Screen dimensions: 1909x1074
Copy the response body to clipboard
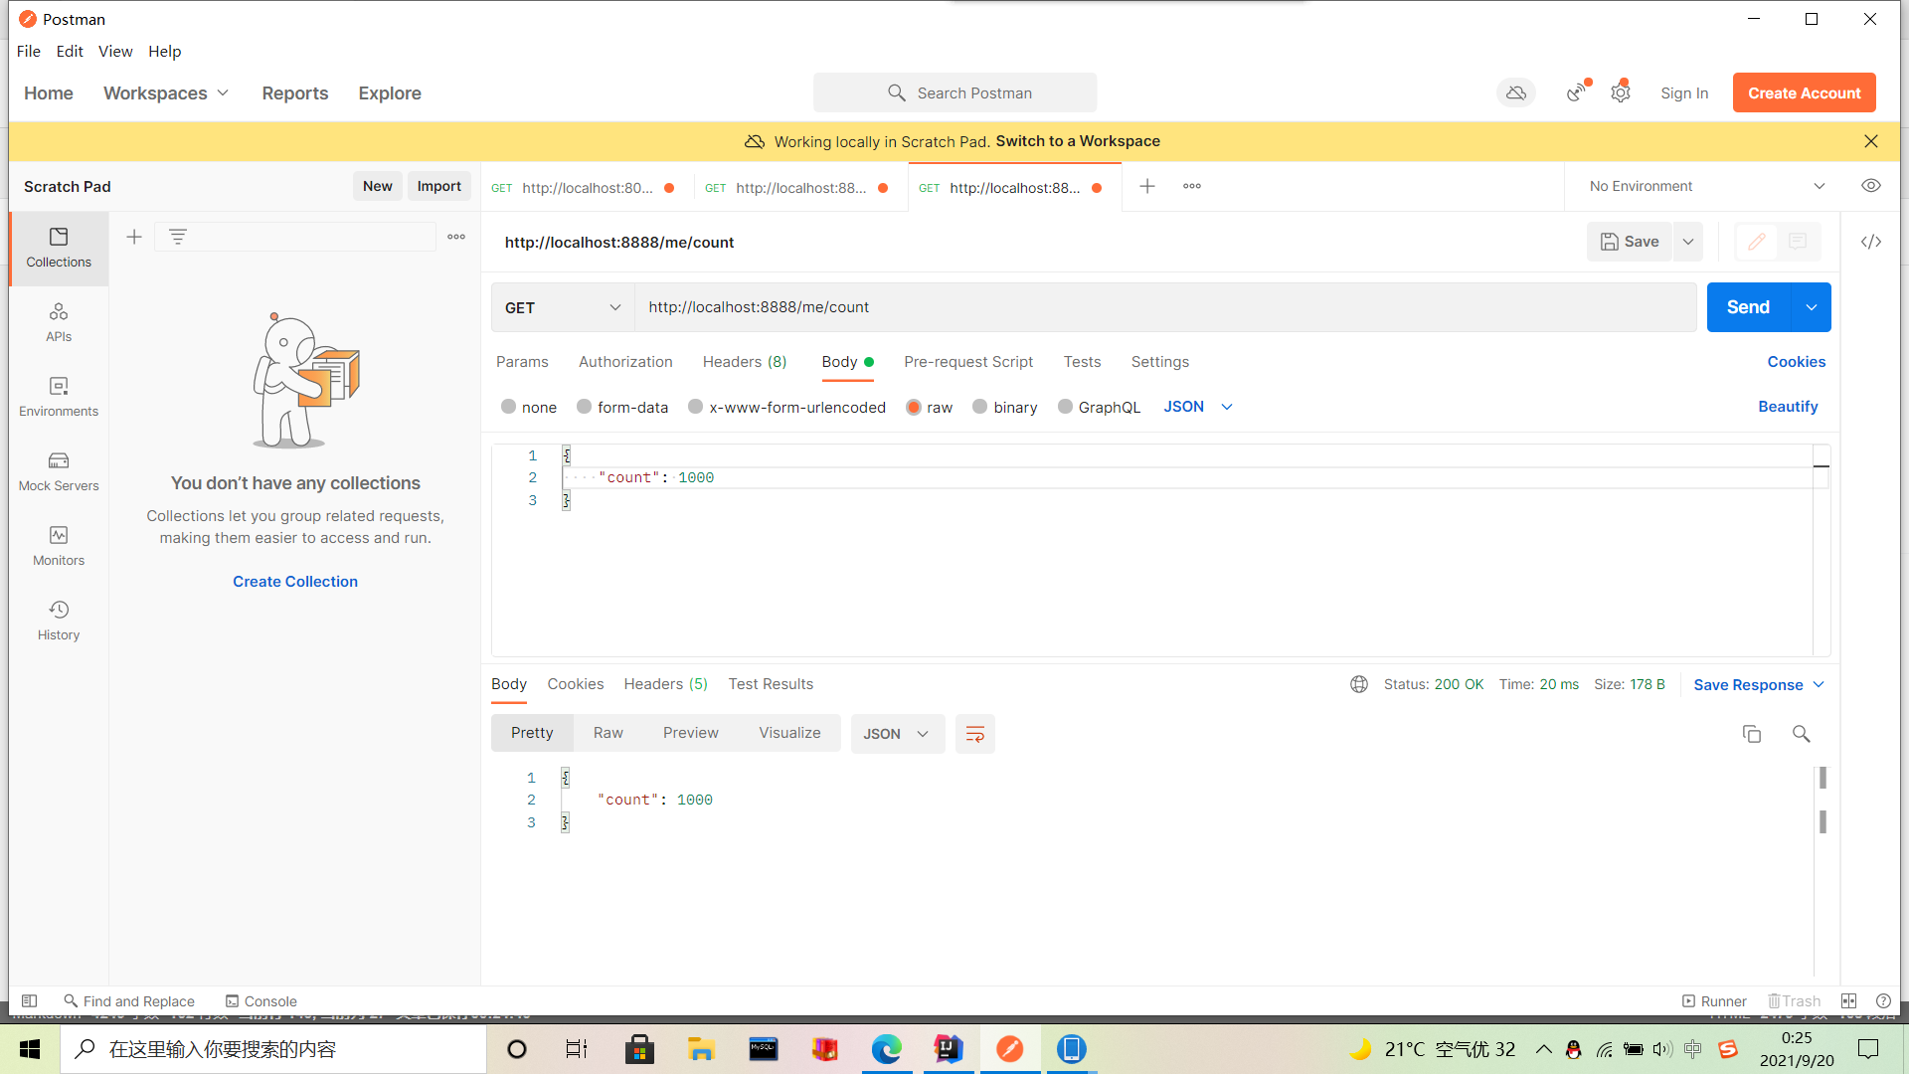pyautogui.click(x=1752, y=733)
